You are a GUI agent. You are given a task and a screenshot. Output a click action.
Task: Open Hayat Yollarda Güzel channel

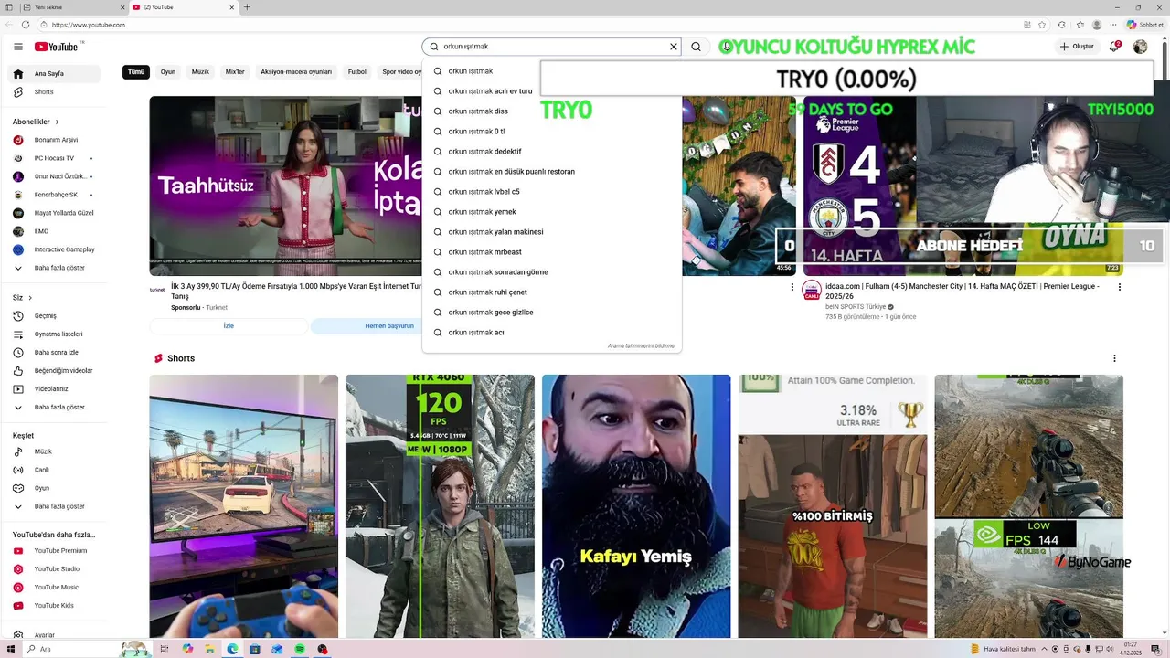click(x=55, y=213)
